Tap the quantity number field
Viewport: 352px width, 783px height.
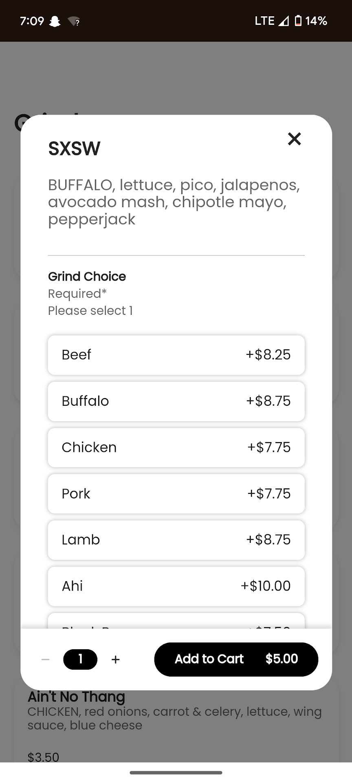pos(80,659)
